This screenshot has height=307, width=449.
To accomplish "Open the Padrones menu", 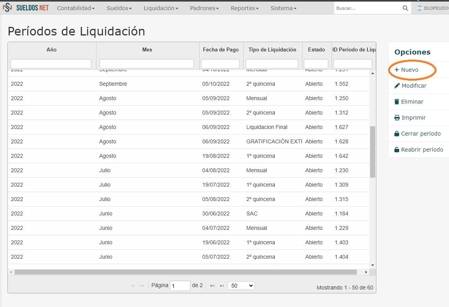I will point(205,8).
